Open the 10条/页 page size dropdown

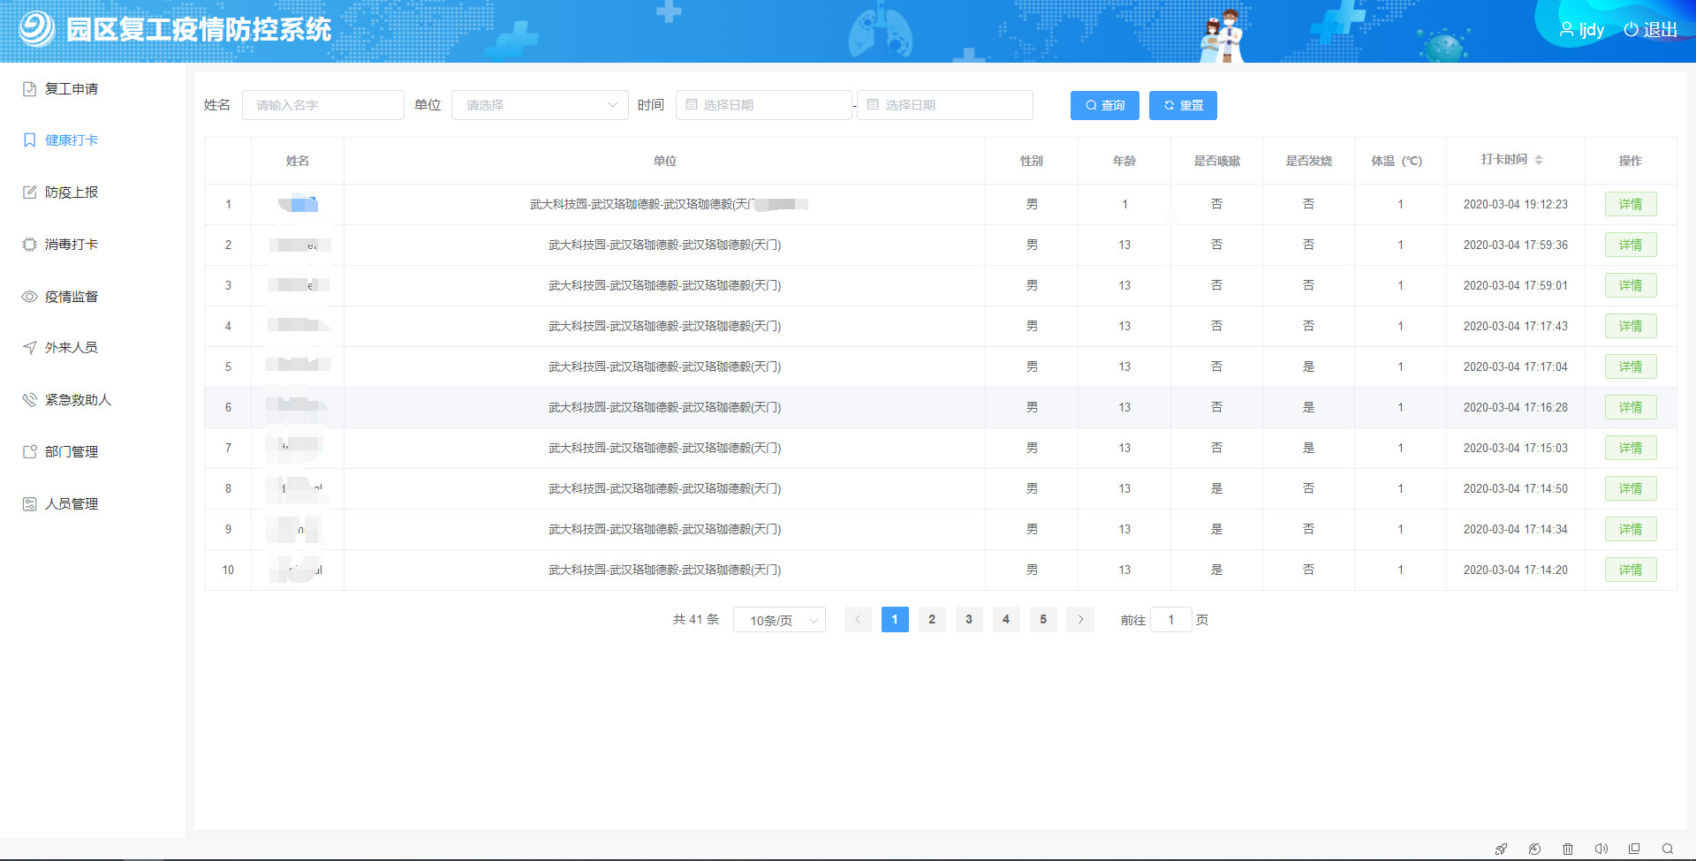point(779,619)
